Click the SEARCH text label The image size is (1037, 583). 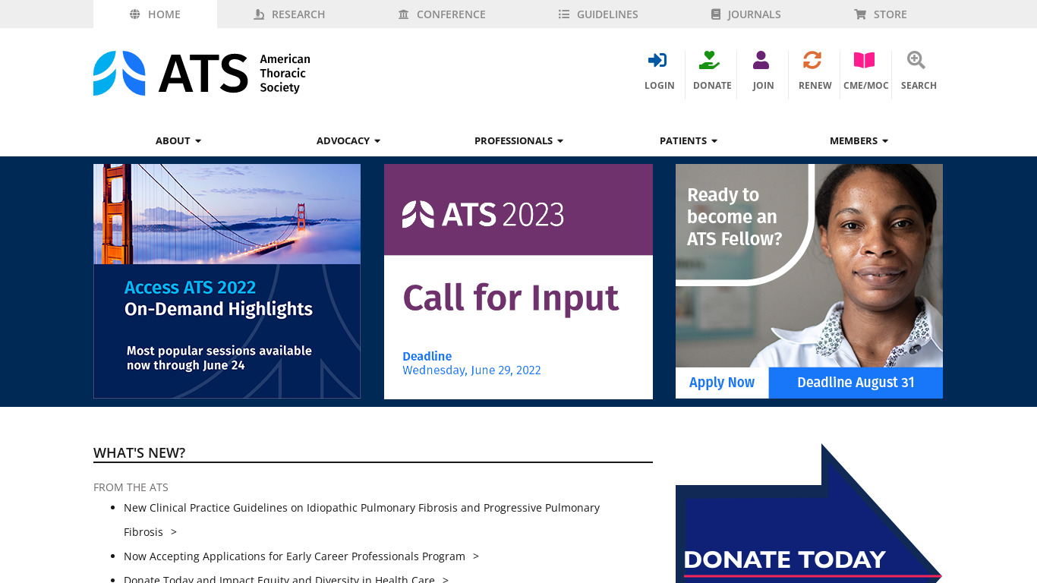(x=919, y=86)
